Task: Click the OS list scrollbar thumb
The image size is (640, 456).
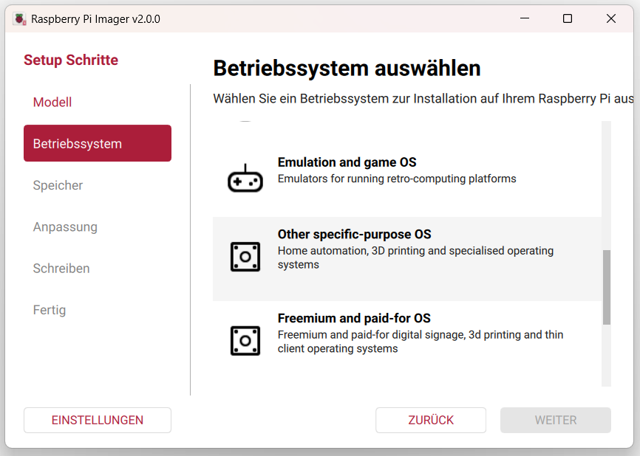Action: tap(607, 287)
